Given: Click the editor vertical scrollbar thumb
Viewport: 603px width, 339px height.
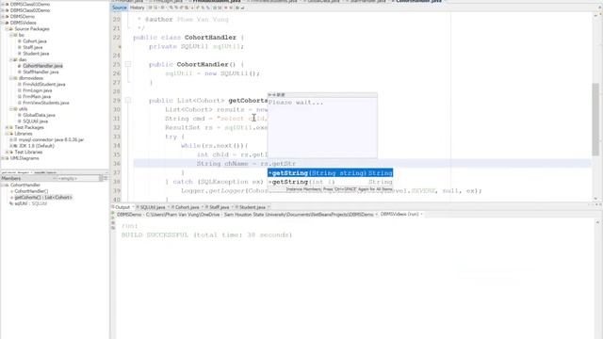Looking at the screenshot, I should point(595,120).
